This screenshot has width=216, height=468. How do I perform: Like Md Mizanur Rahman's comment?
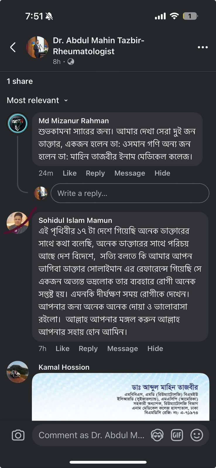(70, 173)
